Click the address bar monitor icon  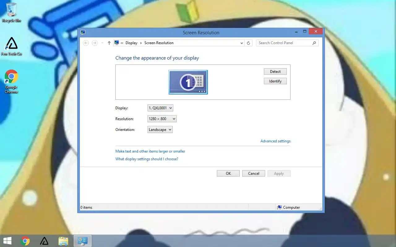point(117,43)
